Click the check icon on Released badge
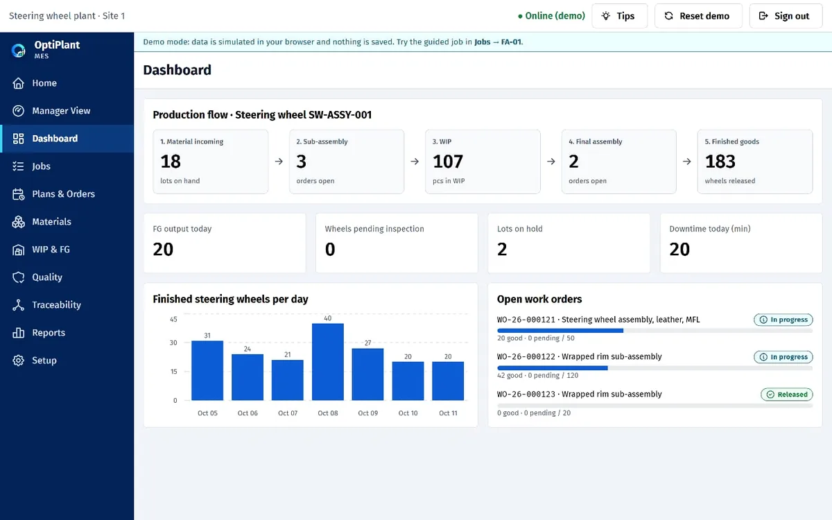 click(x=770, y=395)
